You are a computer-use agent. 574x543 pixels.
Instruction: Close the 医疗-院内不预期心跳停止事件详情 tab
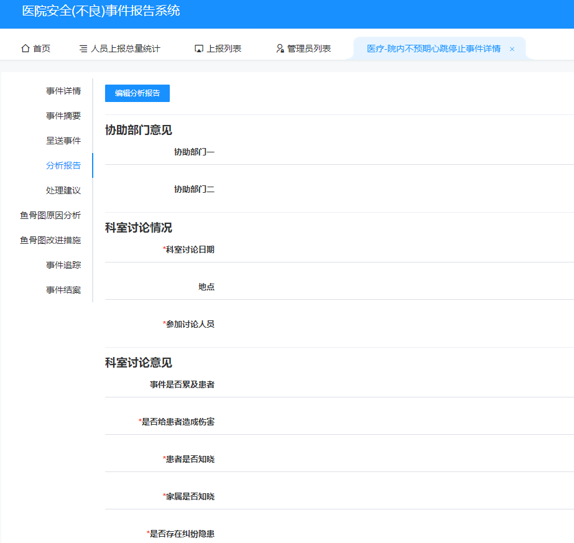[512, 47]
